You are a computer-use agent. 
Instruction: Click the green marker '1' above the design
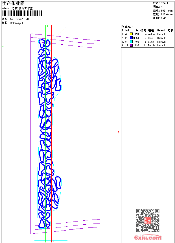[47, 27]
